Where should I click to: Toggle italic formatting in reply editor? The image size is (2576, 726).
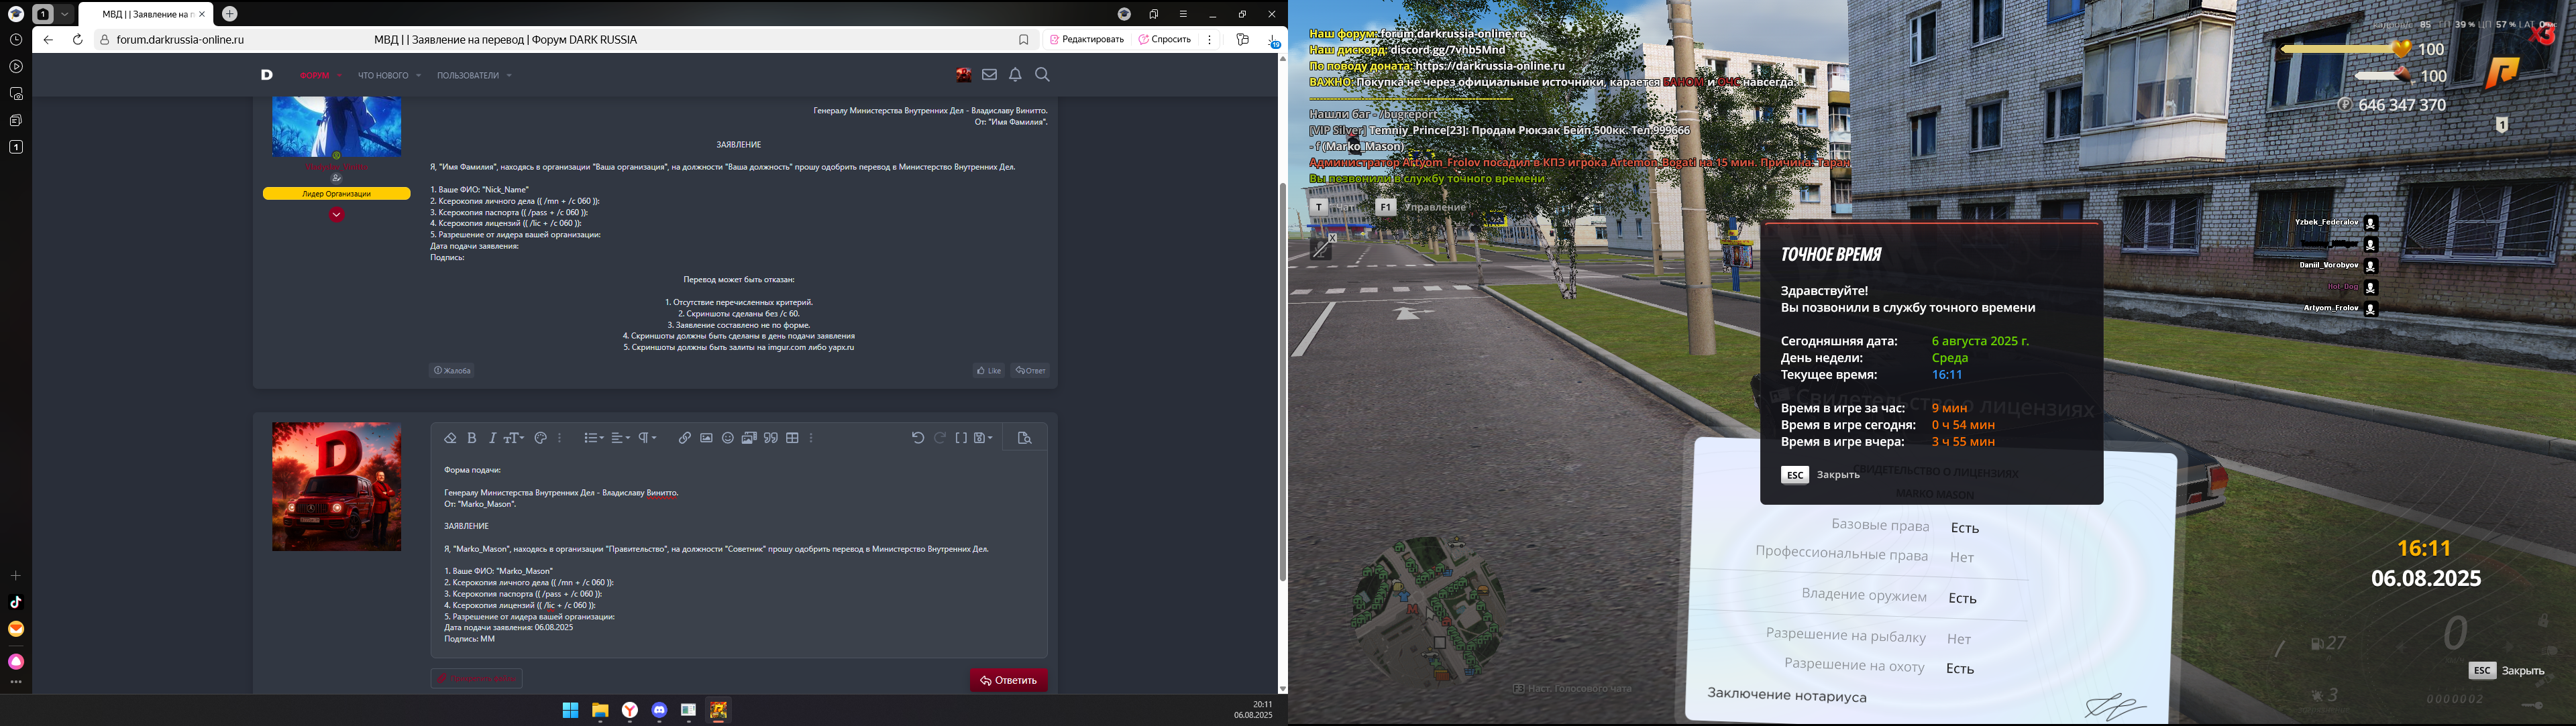[x=492, y=438]
